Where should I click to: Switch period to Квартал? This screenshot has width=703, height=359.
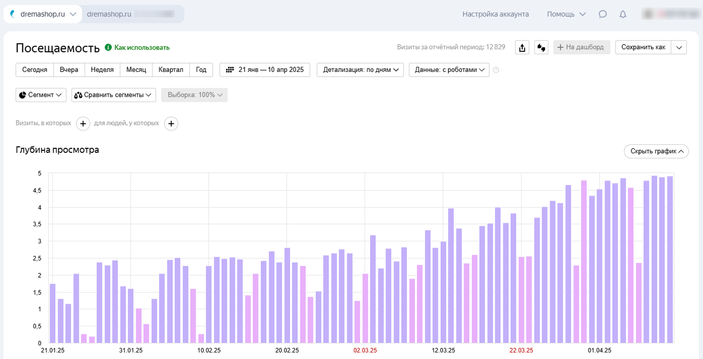171,70
